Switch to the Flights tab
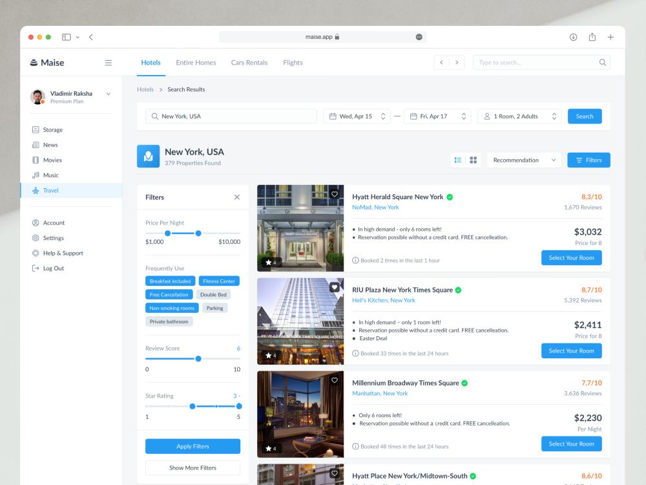Viewport: 646px width, 485px height. pos(293,63)
